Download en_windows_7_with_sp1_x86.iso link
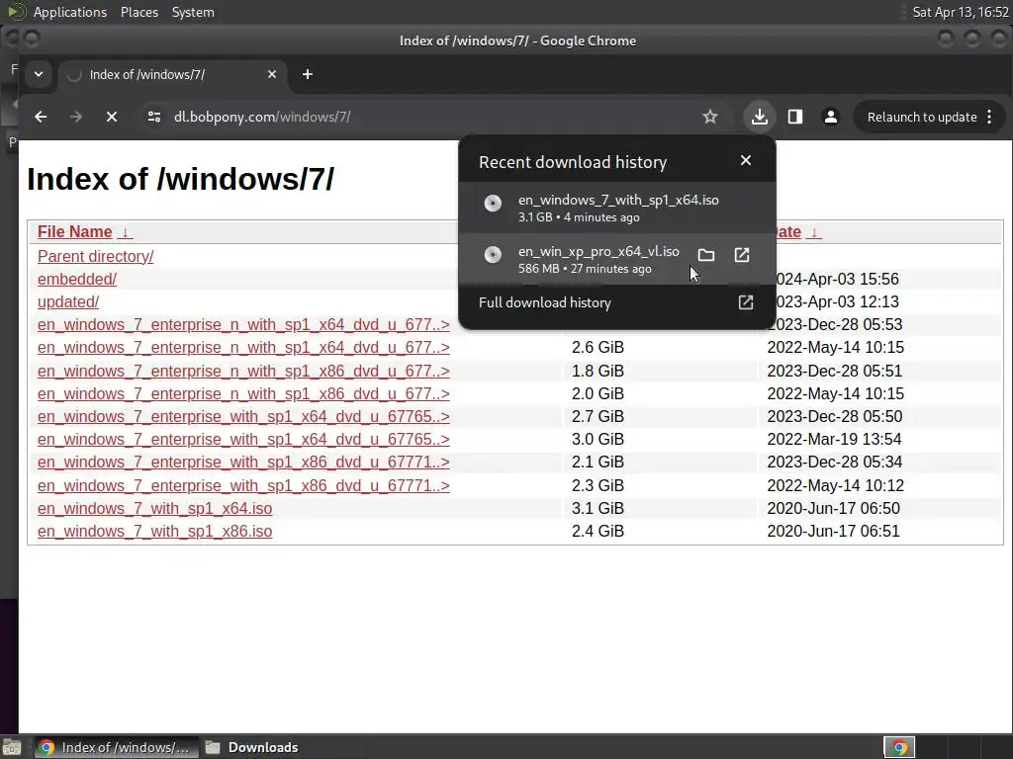 (154, 531)
